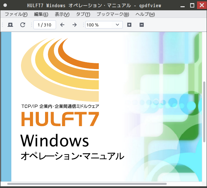This screenshot has width=207, height=188.
Task: Click the zoom in plus icon
Action: (129, 25)
